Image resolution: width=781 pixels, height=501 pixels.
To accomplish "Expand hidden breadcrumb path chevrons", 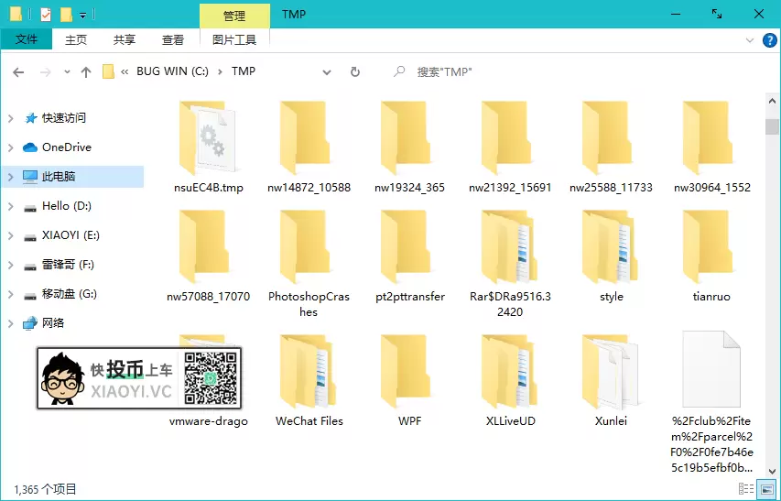I will 125,72.
